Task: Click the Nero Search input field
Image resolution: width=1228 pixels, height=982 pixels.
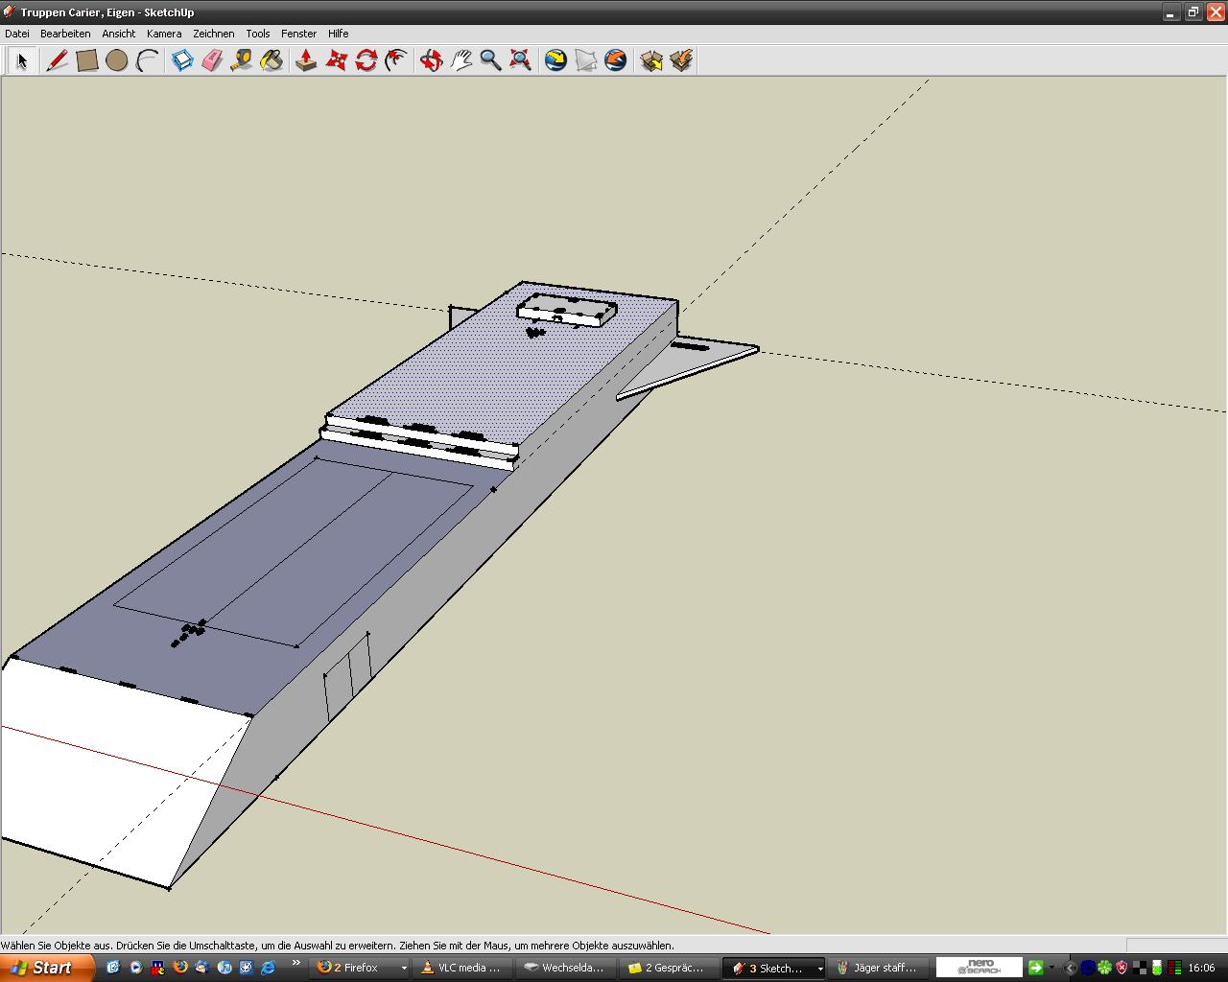Action: click(979, 968)
